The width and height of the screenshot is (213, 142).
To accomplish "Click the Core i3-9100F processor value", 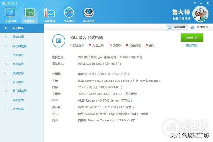I will coord(104,74).
